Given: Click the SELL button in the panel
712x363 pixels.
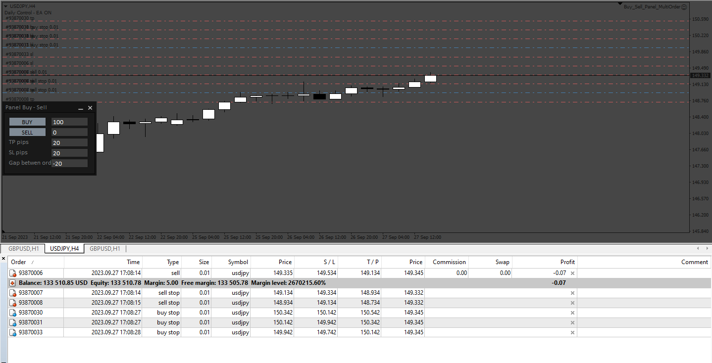Looking at the screenshot, I should tap(27, 133).
